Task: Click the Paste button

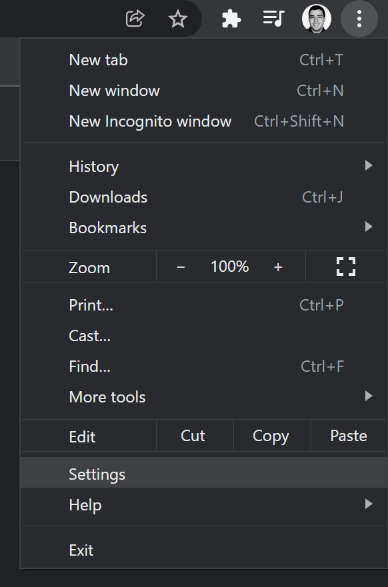Action: [x=348, y=435]
